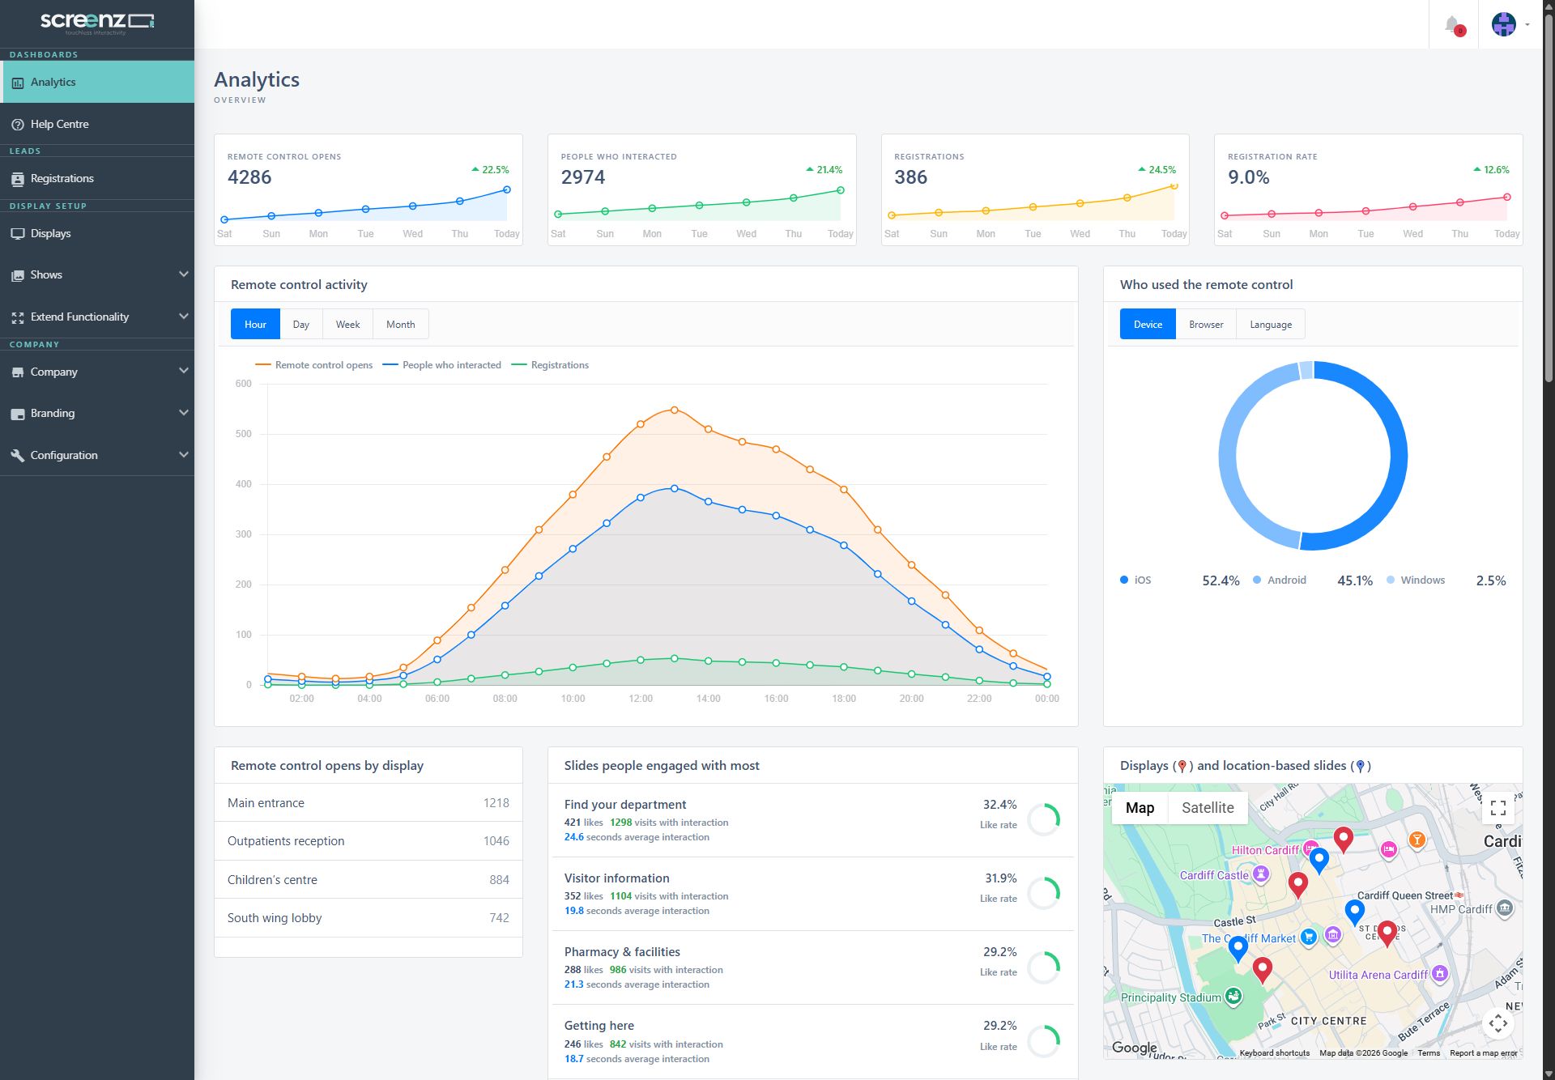This screenshot has height=1080, width=1555.
Task: Click the Company building icon
Action: pos(18,372)
